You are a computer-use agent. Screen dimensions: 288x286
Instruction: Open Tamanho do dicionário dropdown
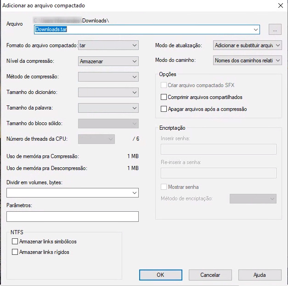tap(108, 93)
